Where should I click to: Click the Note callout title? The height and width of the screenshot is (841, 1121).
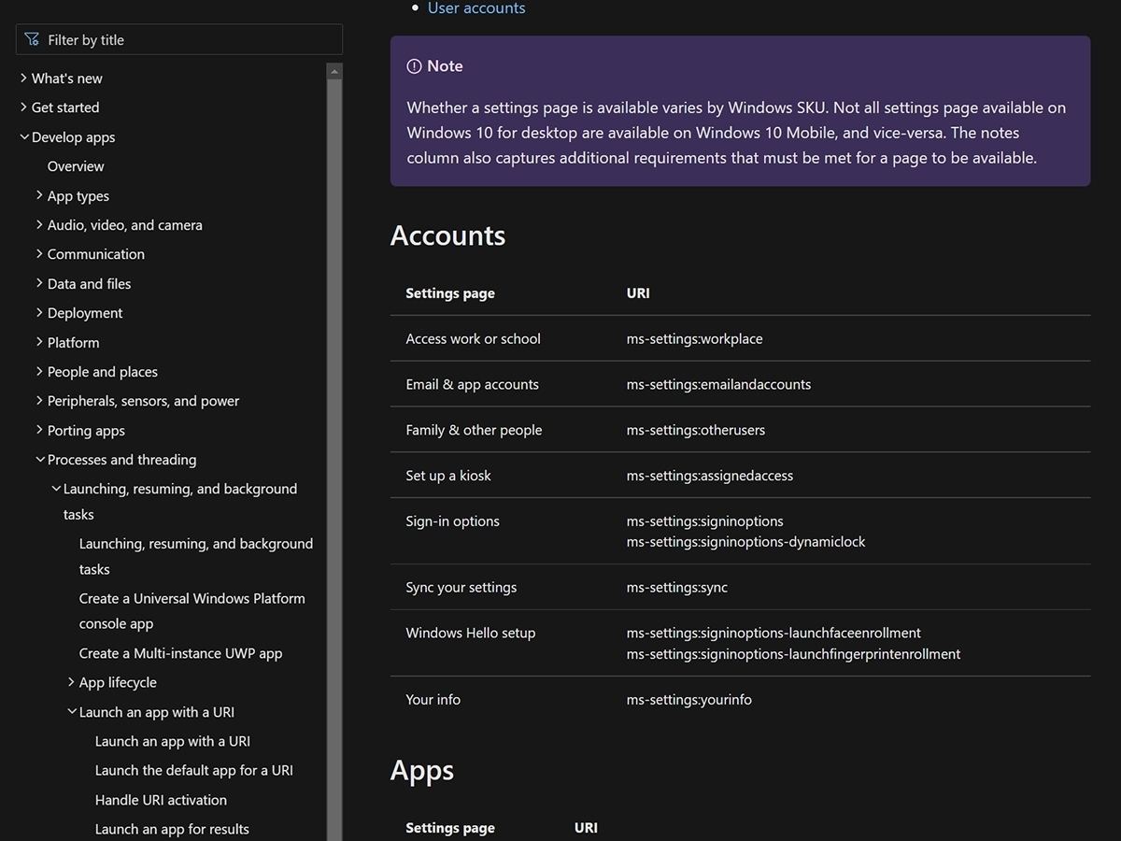(x=445, y=66)
